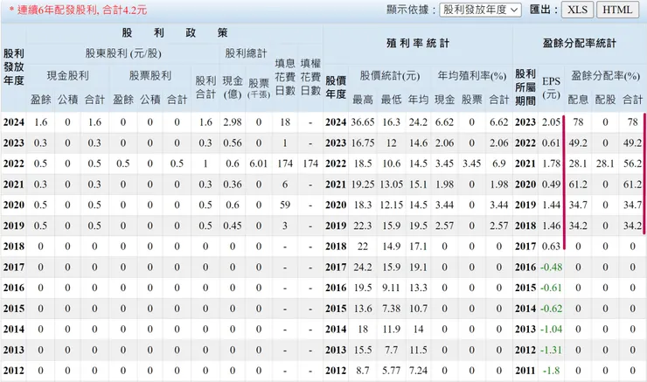The image size is (647, 382).
Task: Click the 2024 dividend year row label
Action: pos(14,122)
